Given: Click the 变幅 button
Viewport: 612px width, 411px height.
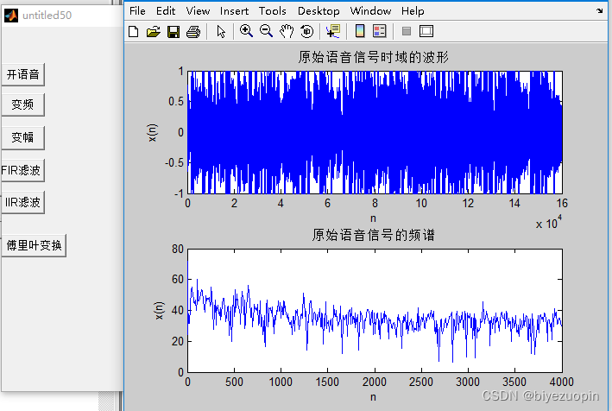Looking at the screenshot, I should 23,137.
